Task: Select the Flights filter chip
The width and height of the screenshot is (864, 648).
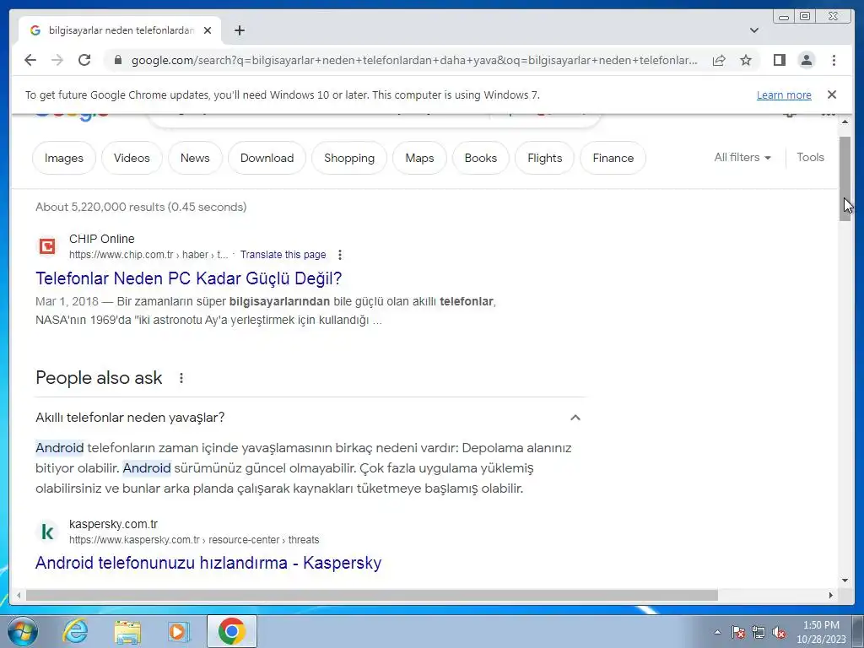Action: [544, 158]
